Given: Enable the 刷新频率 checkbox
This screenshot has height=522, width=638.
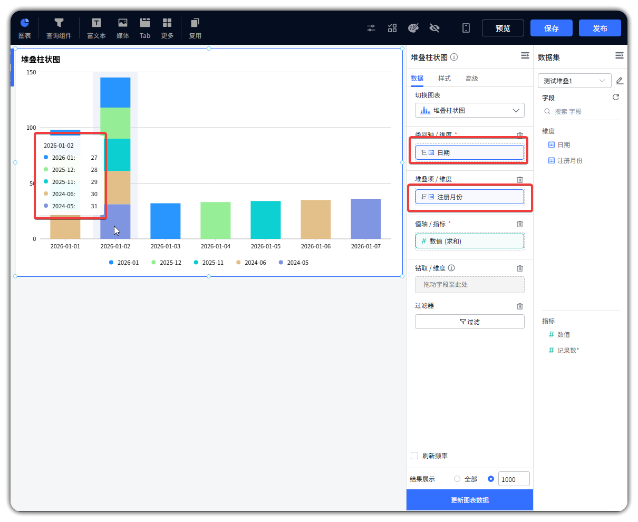Looking at the screenshot, I should (x=414, y=456).
